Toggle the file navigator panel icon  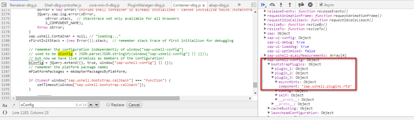point(4,5)
